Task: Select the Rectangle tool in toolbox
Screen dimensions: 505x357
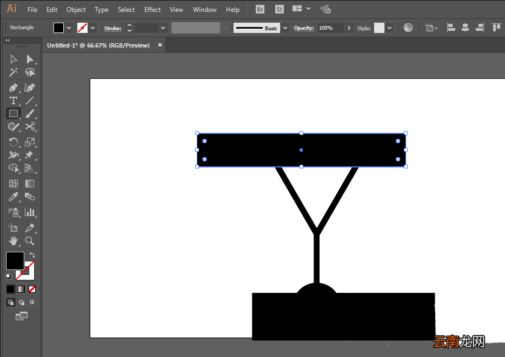Action: pos(14,113)
